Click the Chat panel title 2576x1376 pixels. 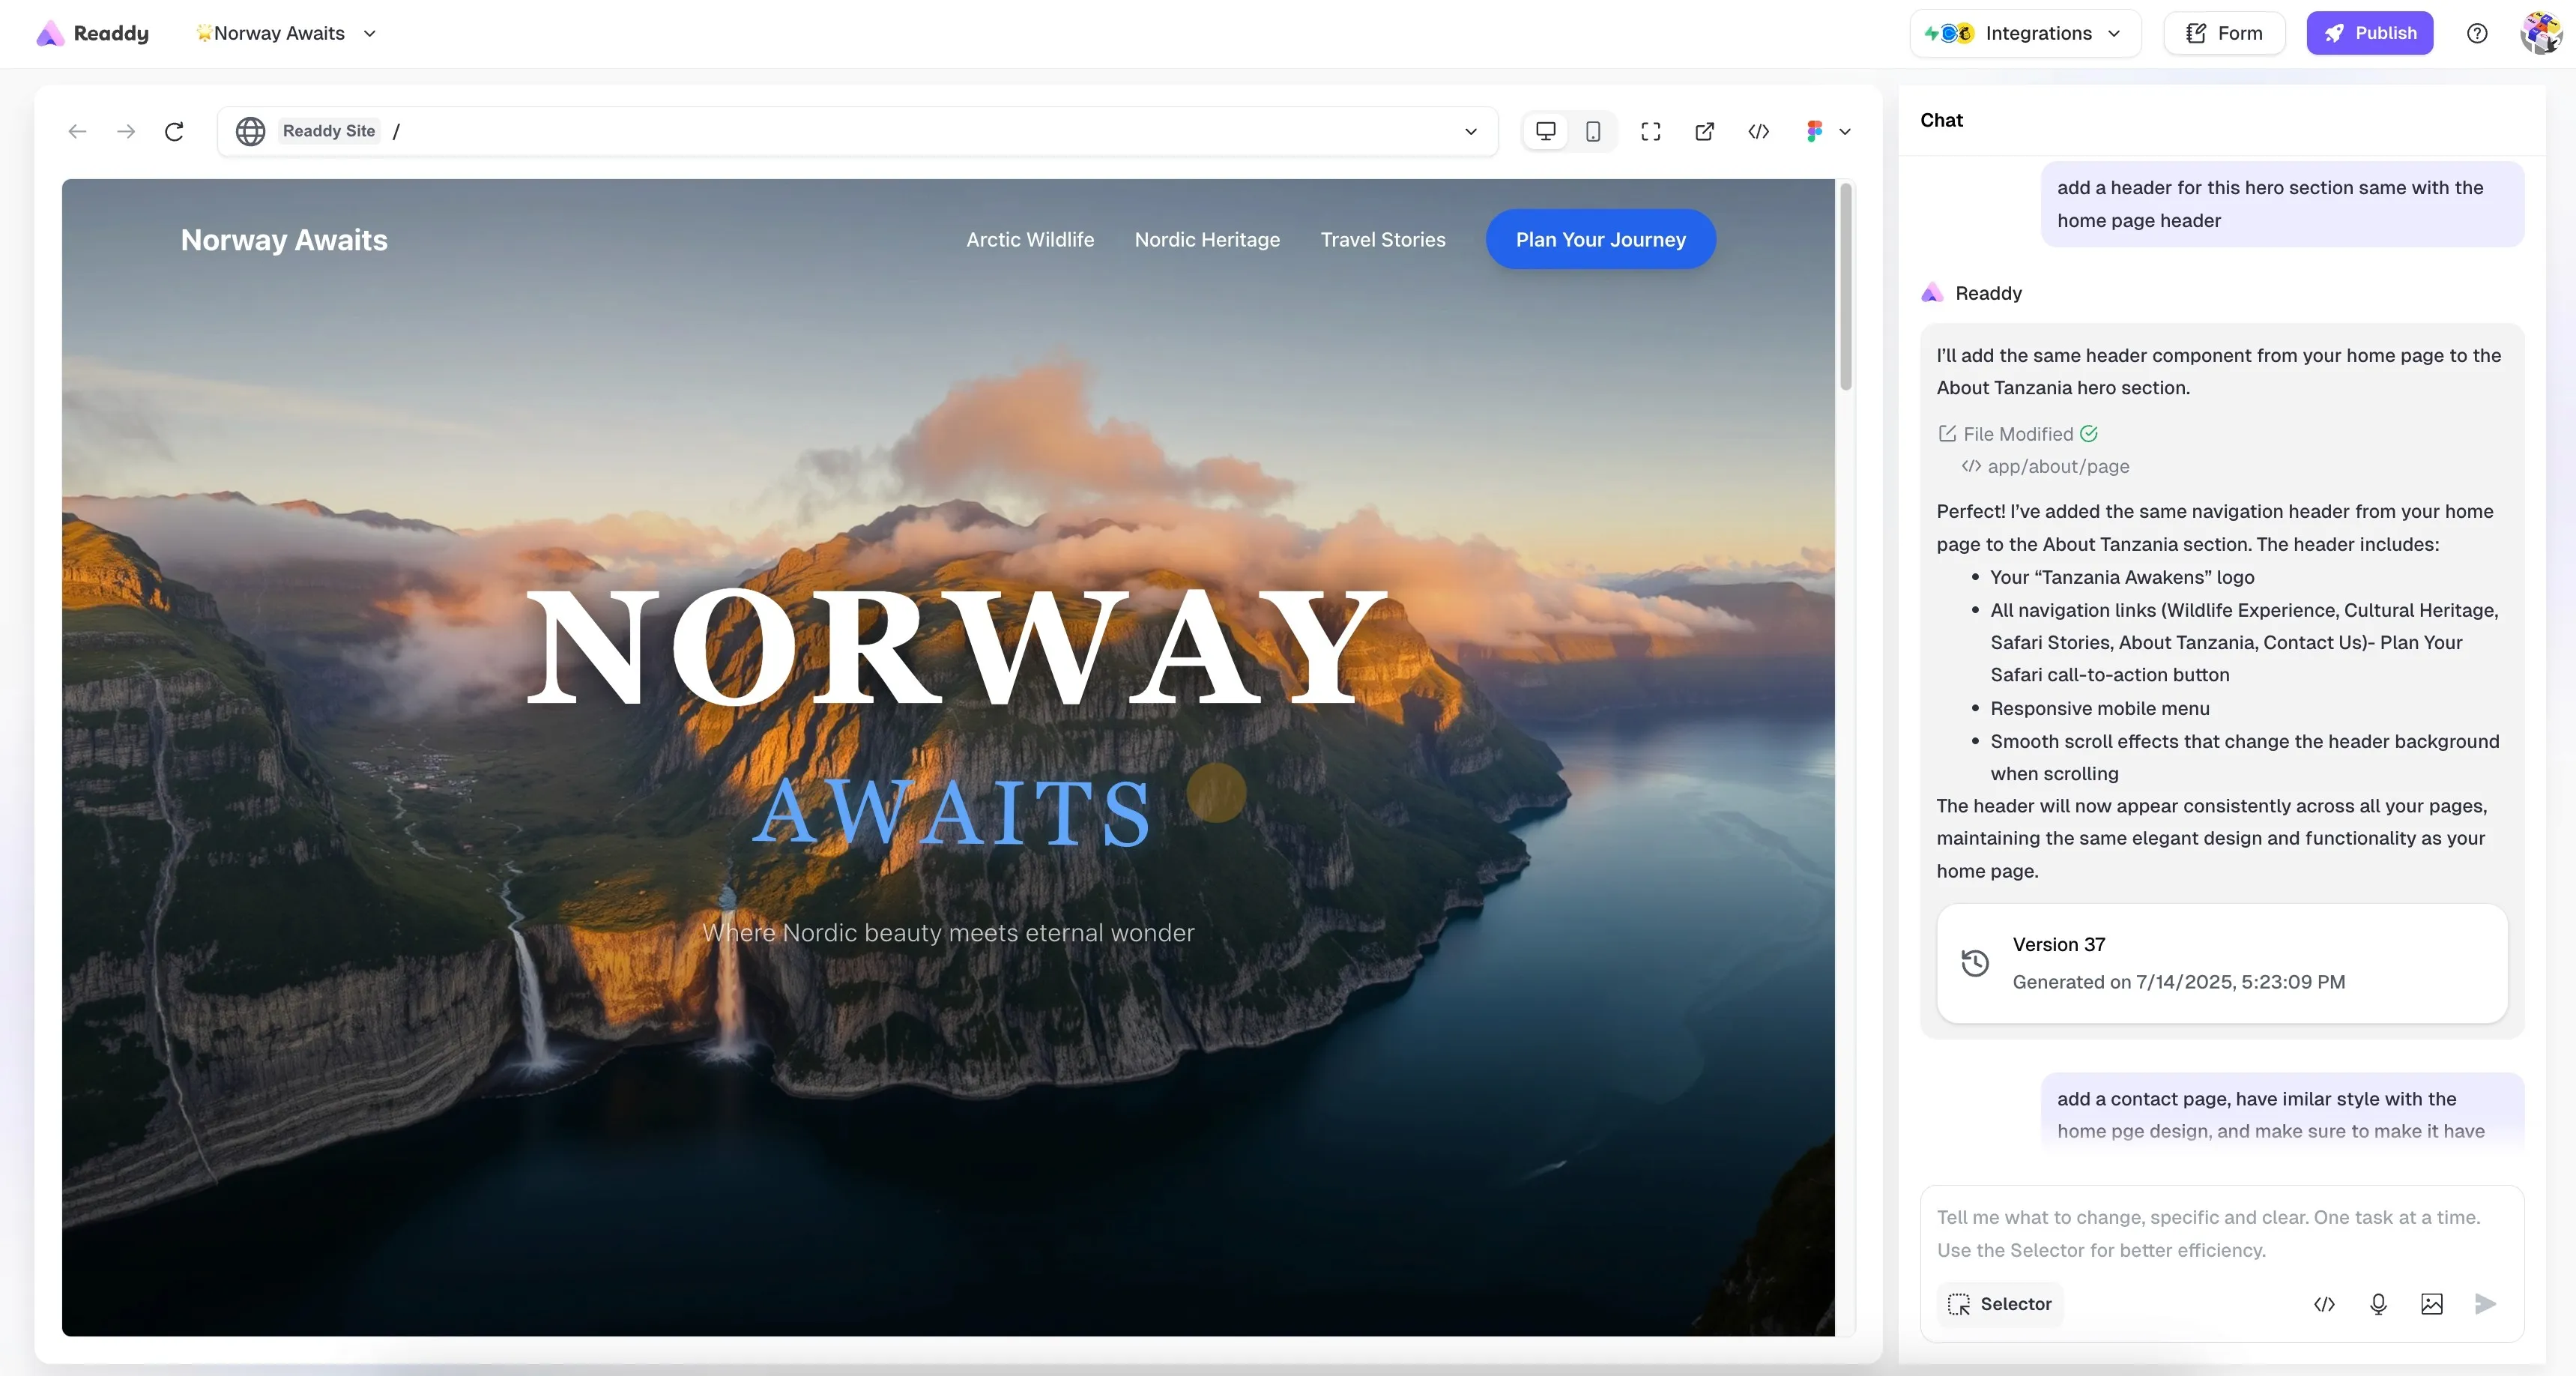[1941, 120]
